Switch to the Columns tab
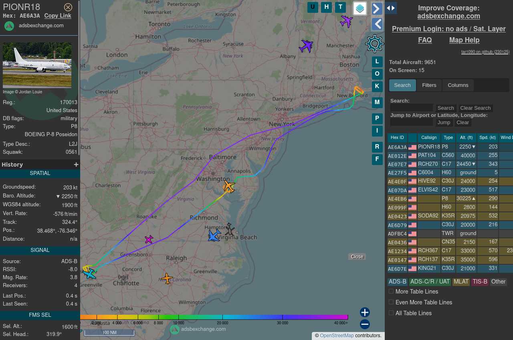This screenshot has height=340, width=513. tap(458, 85)
